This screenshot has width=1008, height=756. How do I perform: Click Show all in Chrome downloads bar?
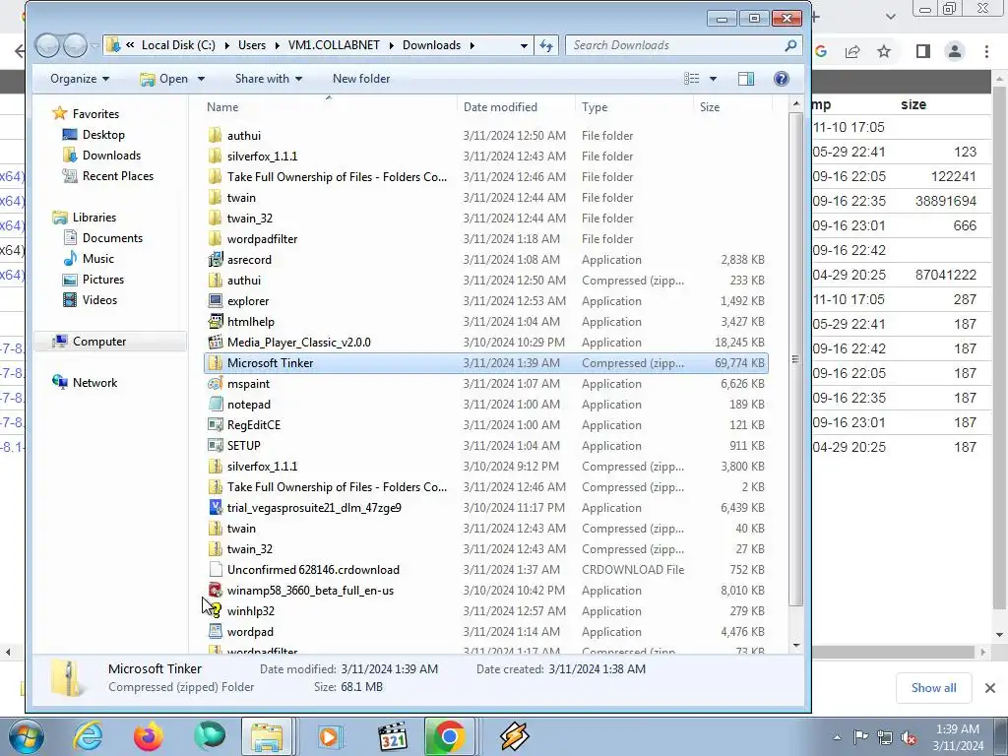[x=933, y=688]
